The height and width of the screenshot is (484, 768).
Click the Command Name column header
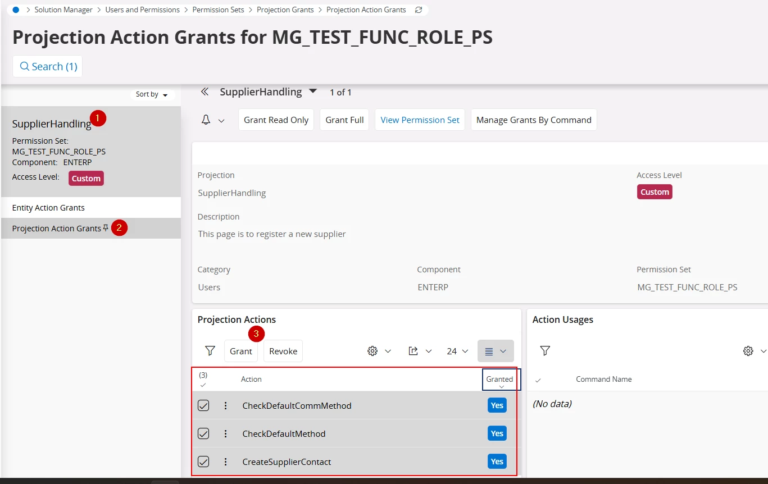click(603, 379)
